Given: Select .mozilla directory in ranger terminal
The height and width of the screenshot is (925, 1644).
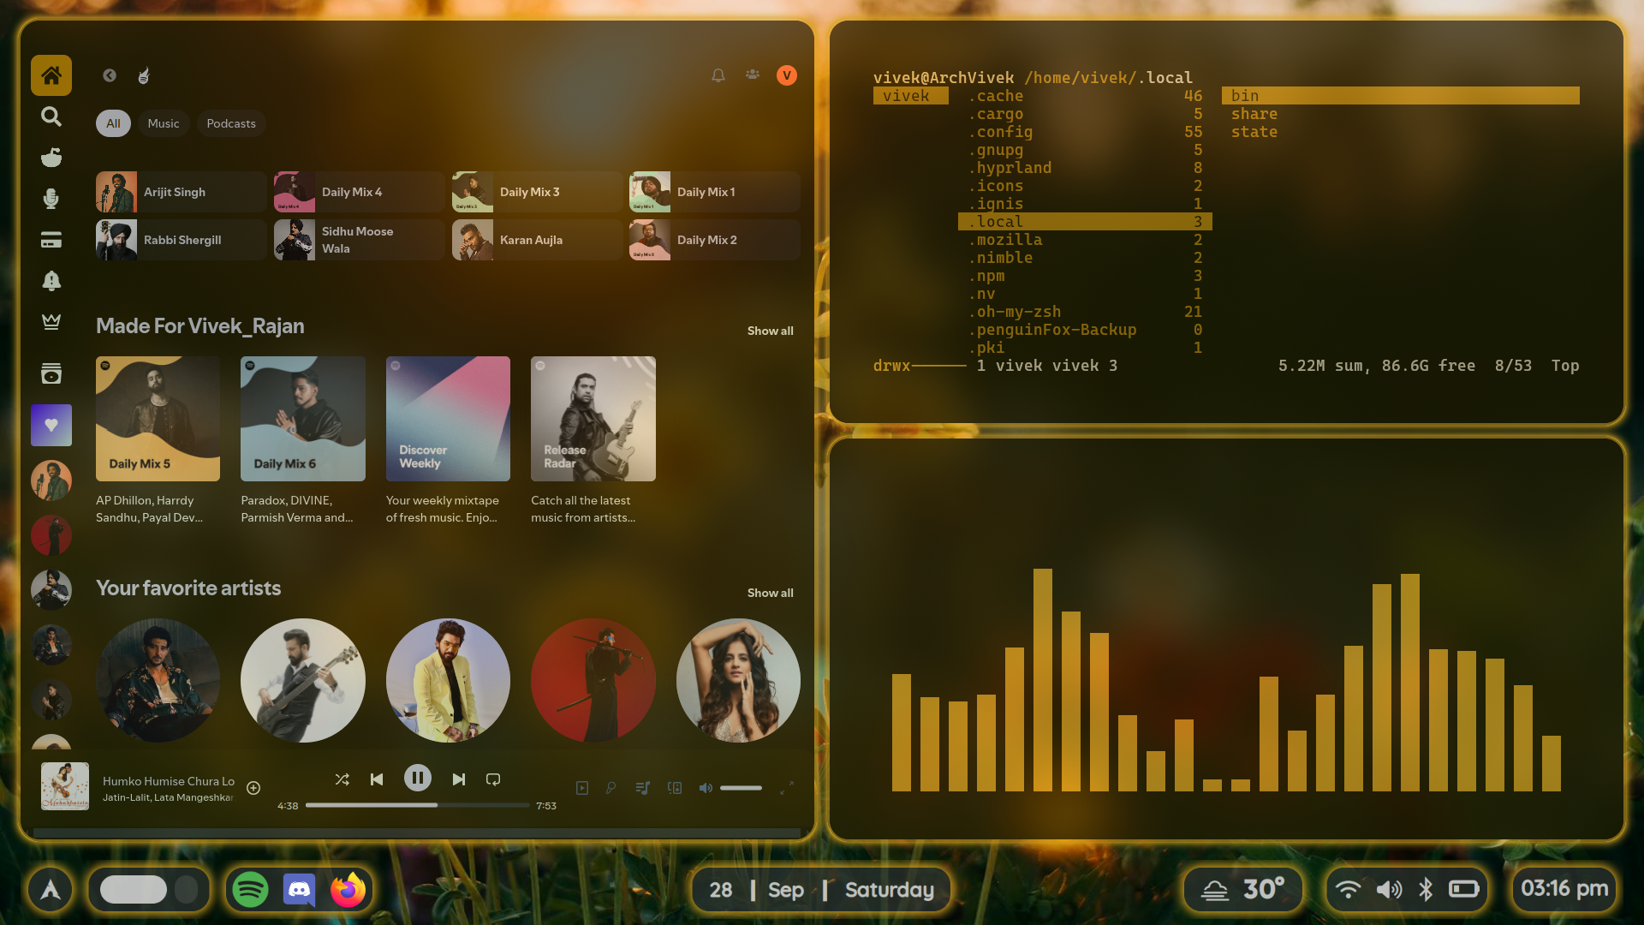Looking at the screenshot, I should click(x=1085, y=240).
